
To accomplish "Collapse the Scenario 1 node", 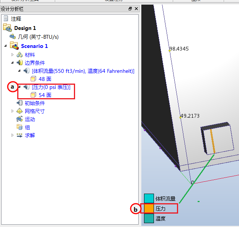I will pos(5,46).
